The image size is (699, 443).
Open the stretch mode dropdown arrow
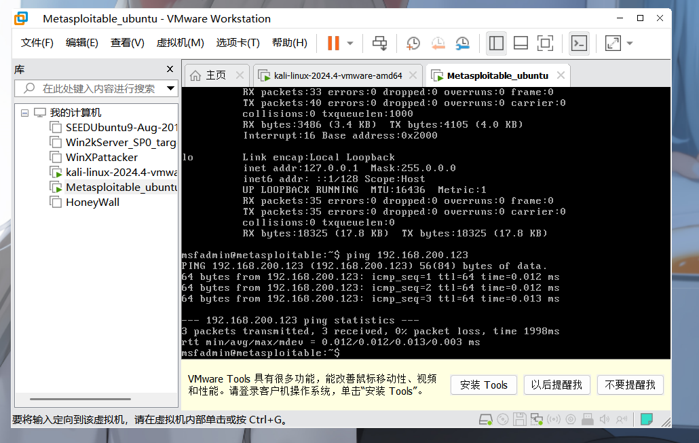pos(630,43)
